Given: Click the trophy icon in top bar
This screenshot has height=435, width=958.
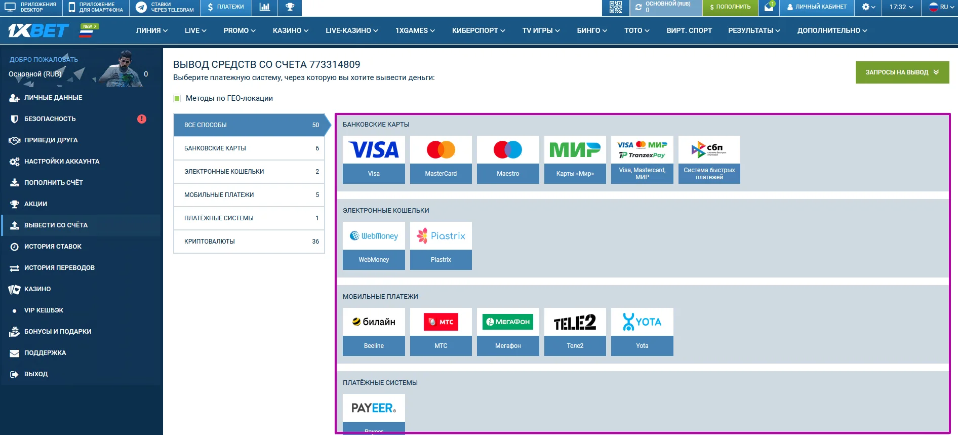Looking at the screenshot, I should pos(290,7).
